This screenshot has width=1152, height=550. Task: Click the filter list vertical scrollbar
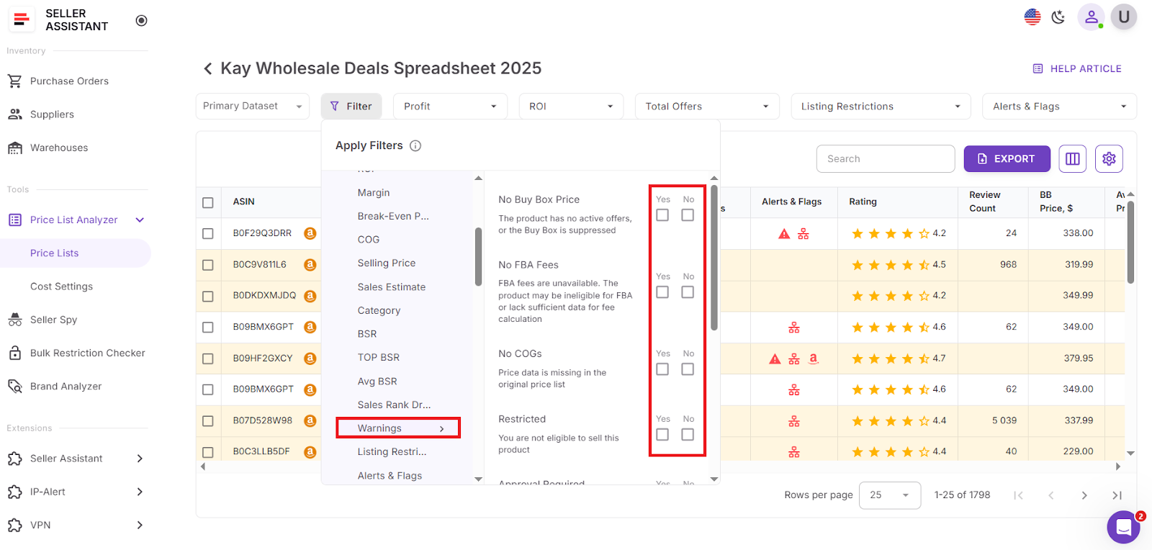[x=479, y=257]
